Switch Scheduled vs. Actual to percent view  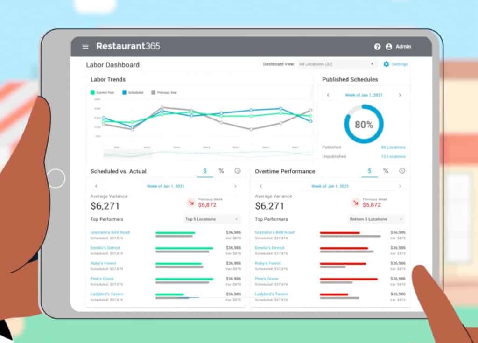click(x=221, y=171)
